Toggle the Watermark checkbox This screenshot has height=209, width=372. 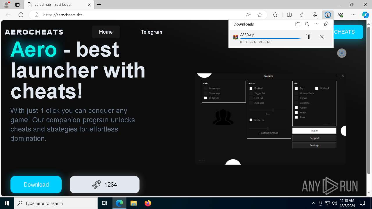pos(206,88)
